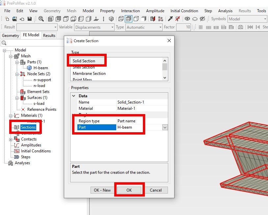
Task: Switch to the FE Model tab
Action: tap(31, 35)
